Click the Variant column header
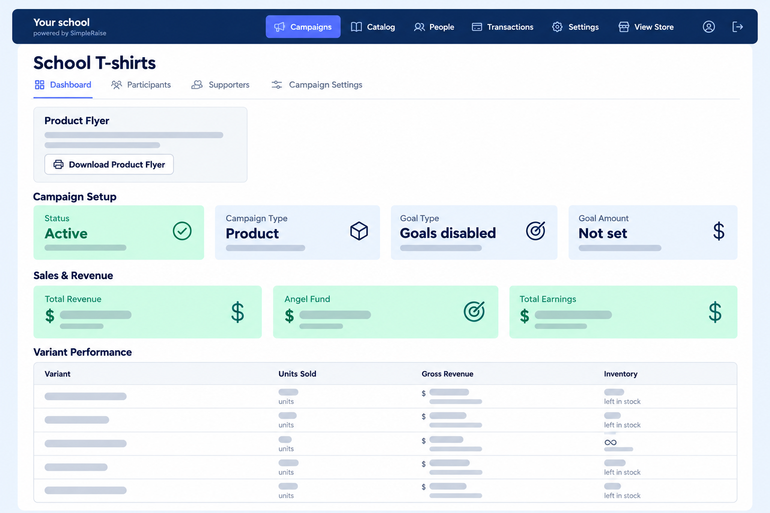 (x=58, y=374)
